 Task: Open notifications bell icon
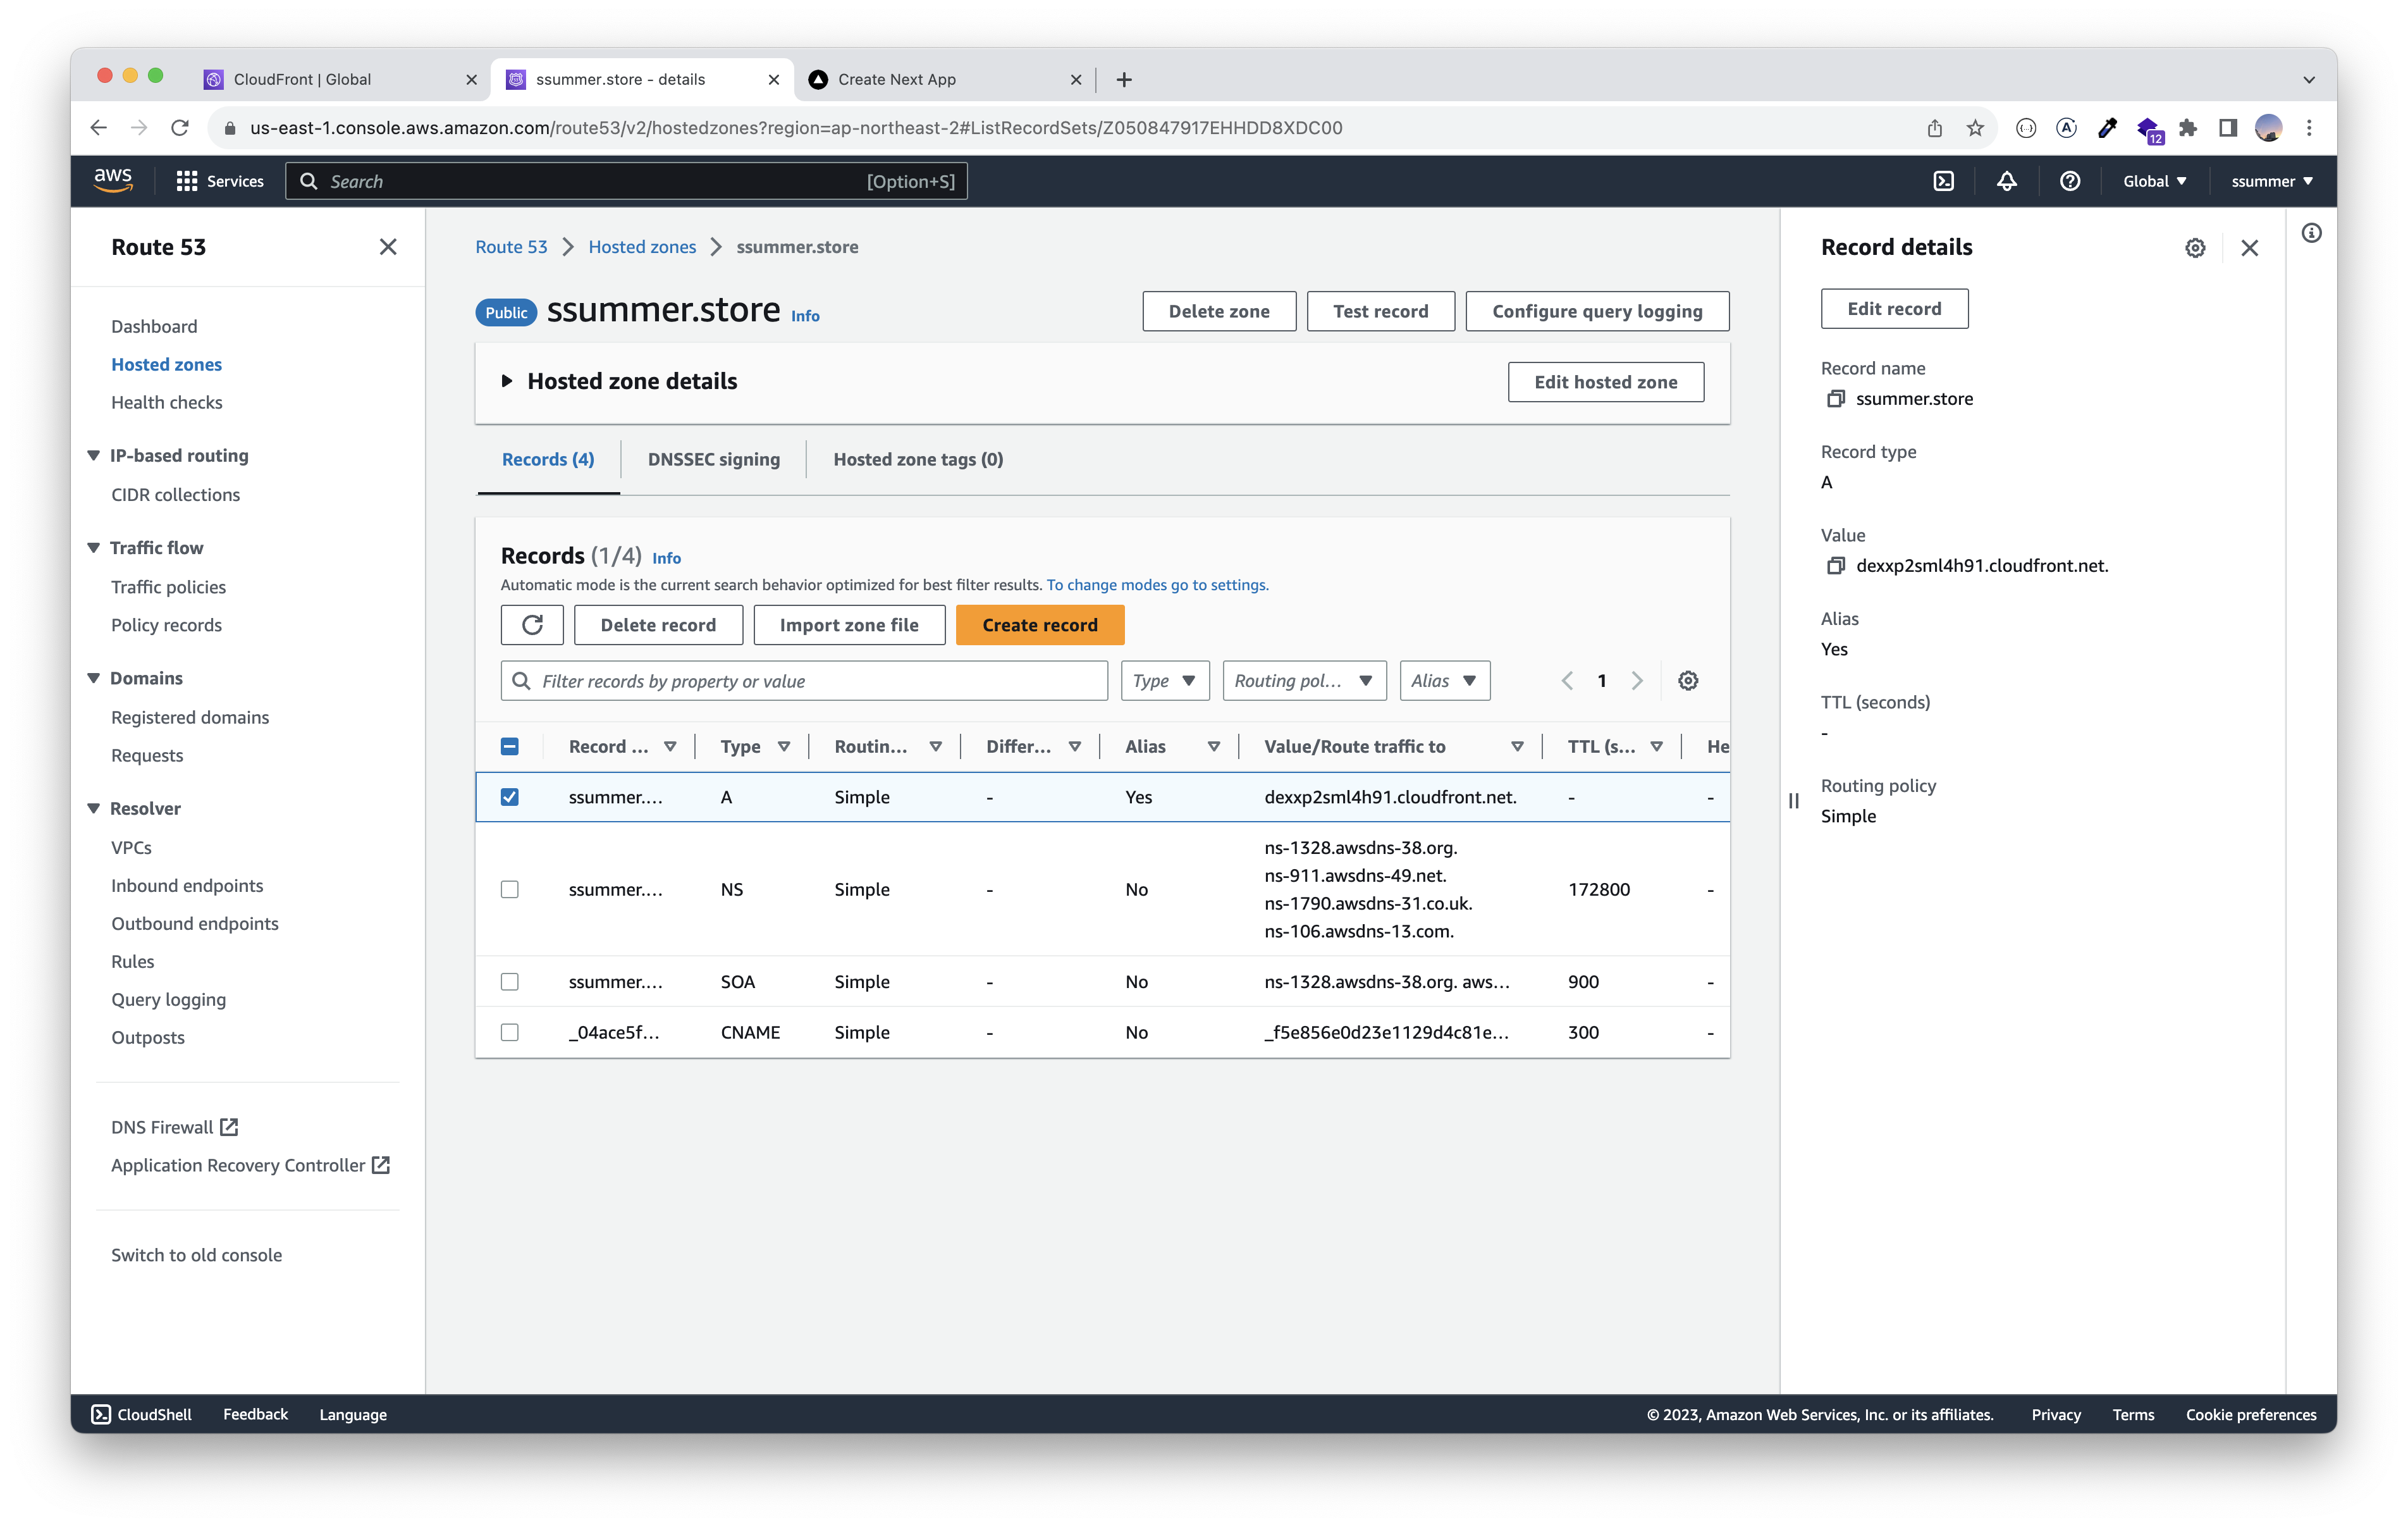[x=2006, y=181]
